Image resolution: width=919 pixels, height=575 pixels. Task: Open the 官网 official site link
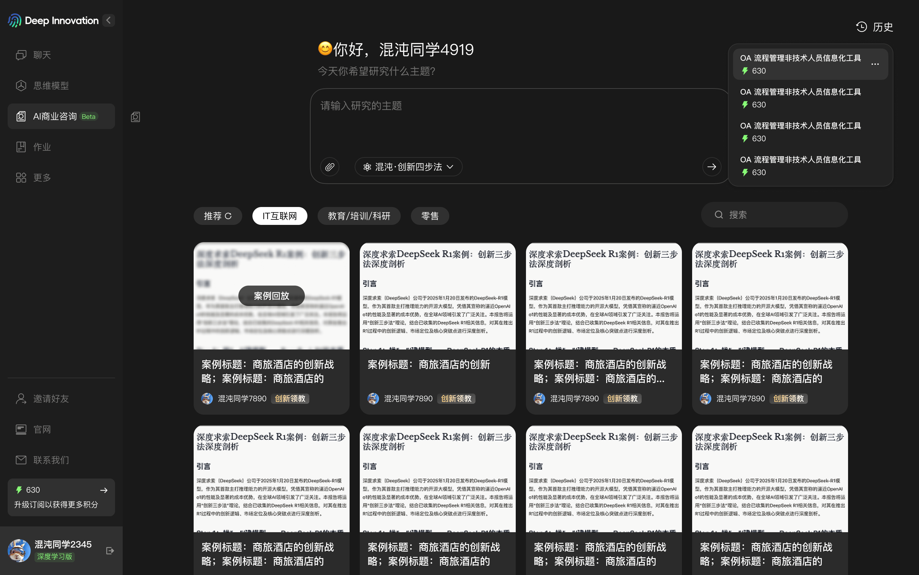coord(61,429)
